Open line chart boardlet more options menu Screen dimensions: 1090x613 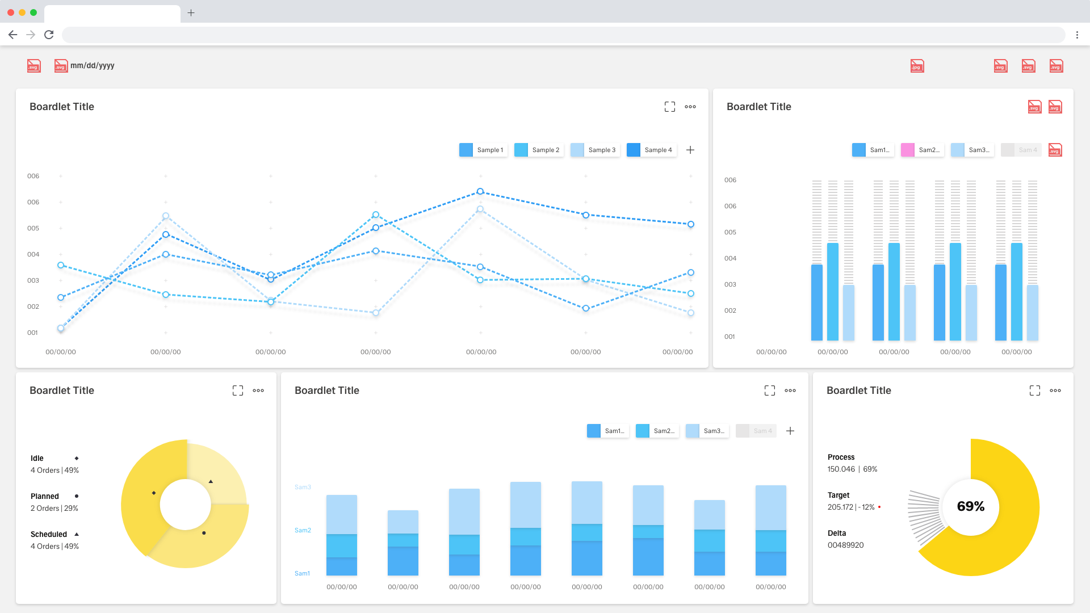point(690,107)
